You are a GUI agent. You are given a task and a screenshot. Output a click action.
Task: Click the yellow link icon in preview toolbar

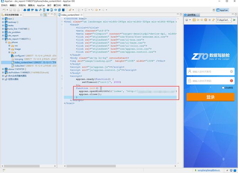tap(213, 20)
